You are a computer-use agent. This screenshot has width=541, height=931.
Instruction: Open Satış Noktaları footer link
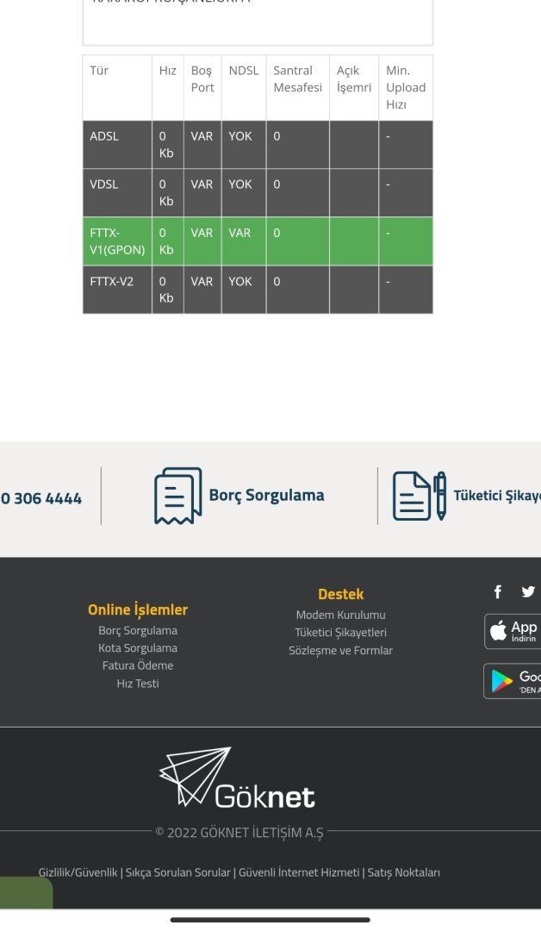(403, 872)
